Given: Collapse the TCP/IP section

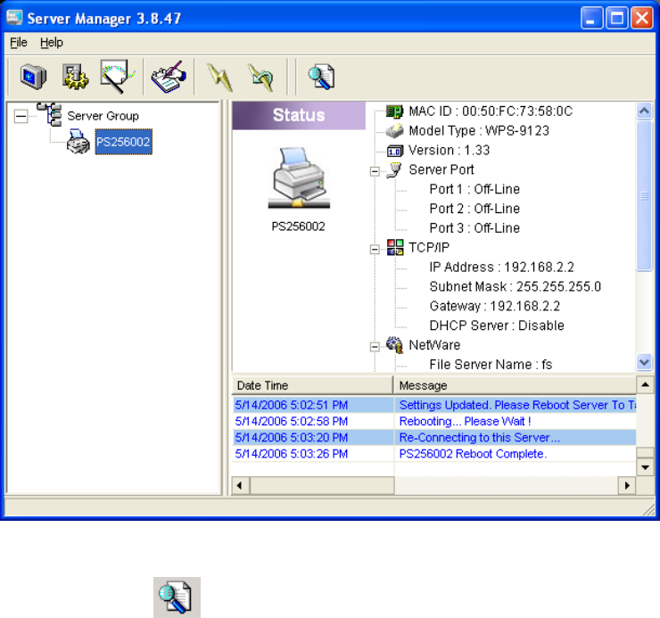Looking at the screenshot, I should tap(375, 248).
